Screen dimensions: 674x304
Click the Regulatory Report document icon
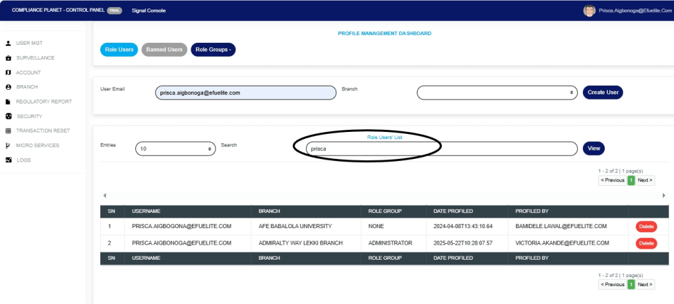pyautogui.click(x=9, y=102)
